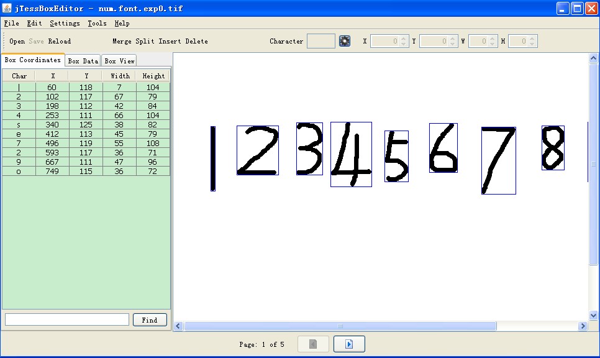600x358 pixels.
Task: Select the table row for char 4
Action: pos(86,116)
